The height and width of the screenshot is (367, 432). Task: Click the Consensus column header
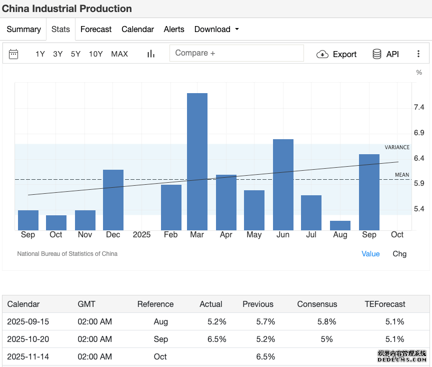(x=317, y=304)
